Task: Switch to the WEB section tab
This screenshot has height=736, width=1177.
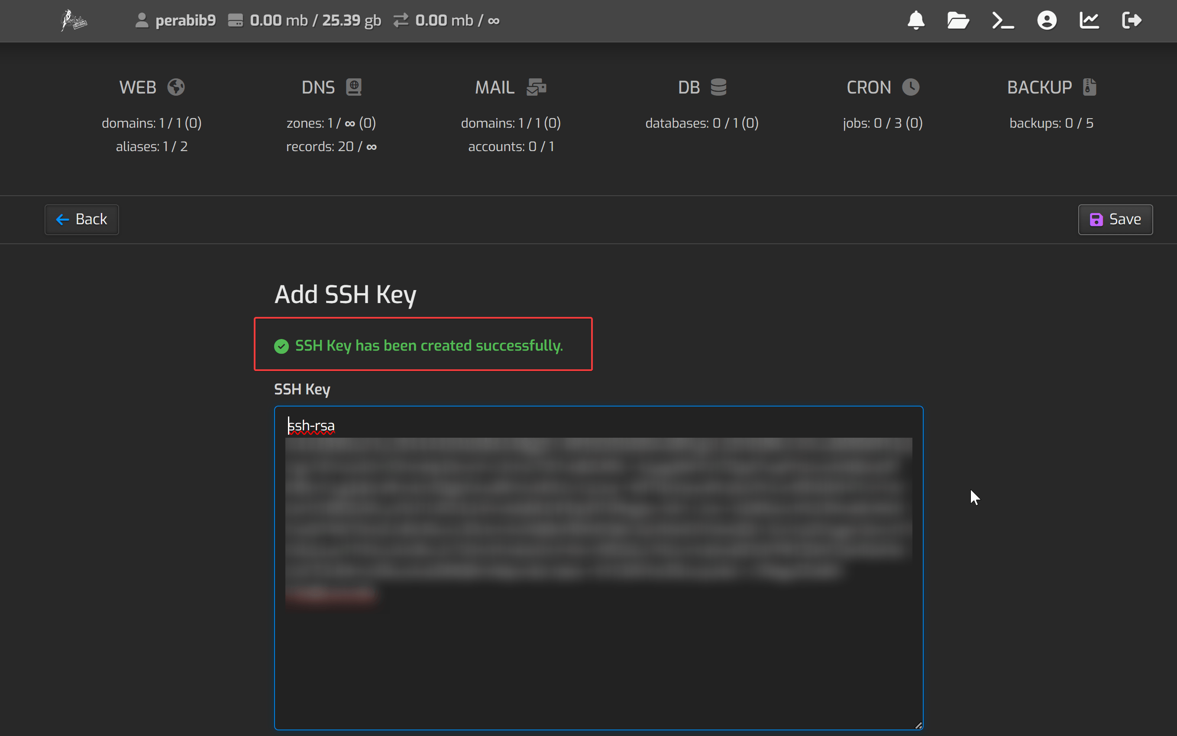Action: pos(138,87)
